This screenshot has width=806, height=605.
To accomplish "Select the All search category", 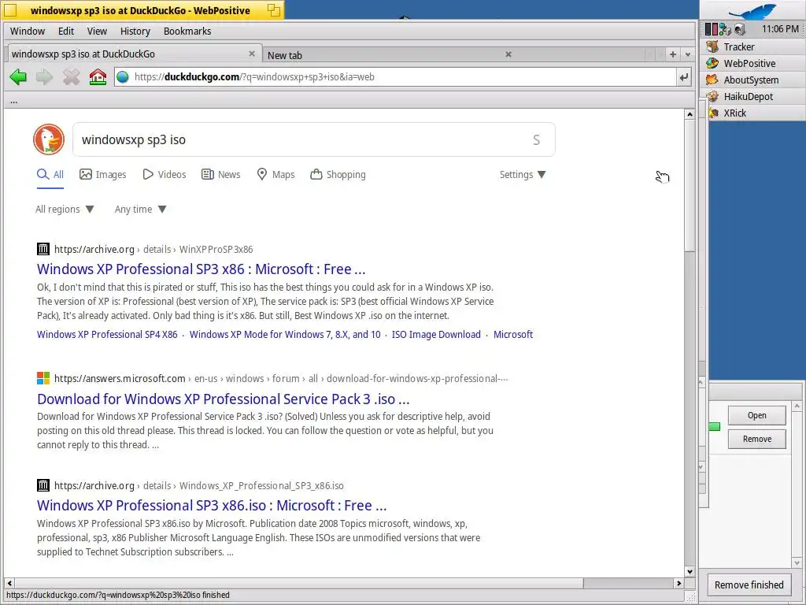I will (50, 174).
